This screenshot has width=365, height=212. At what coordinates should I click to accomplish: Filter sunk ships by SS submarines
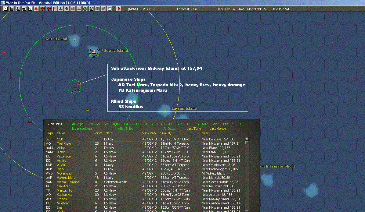click(197, 124)
